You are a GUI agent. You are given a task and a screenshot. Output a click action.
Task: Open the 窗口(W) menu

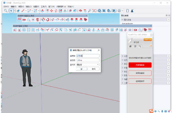click(52, 7)
